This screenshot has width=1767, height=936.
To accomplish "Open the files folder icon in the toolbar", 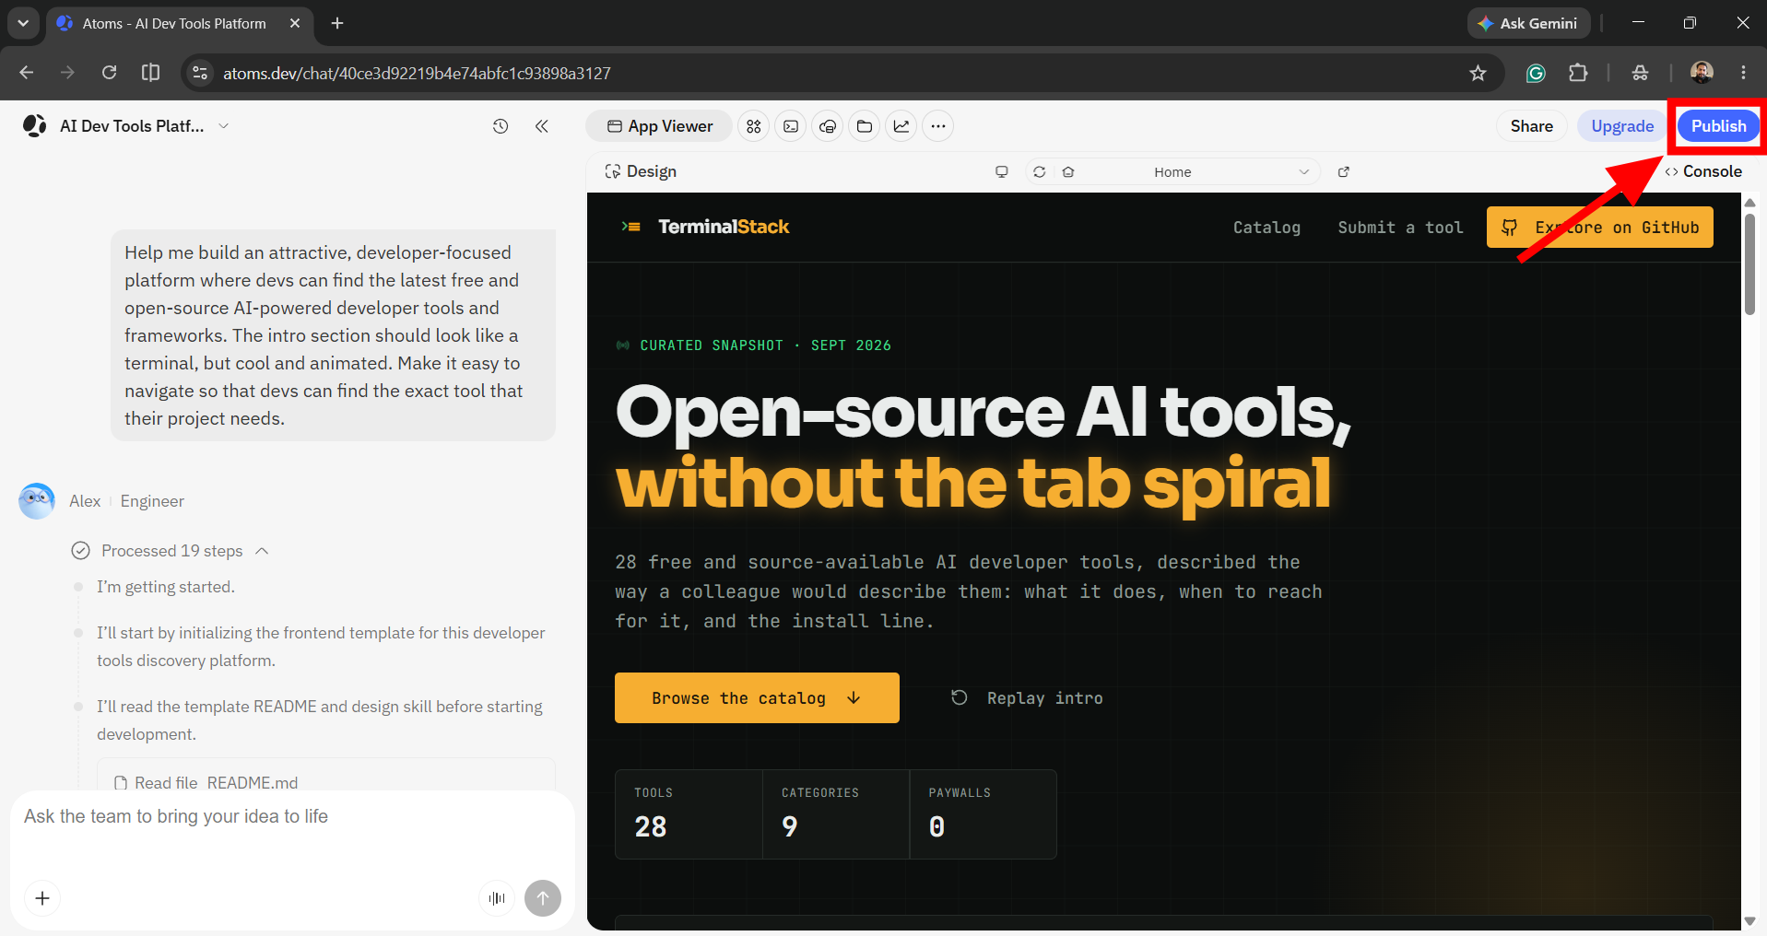I will (865, 126).
